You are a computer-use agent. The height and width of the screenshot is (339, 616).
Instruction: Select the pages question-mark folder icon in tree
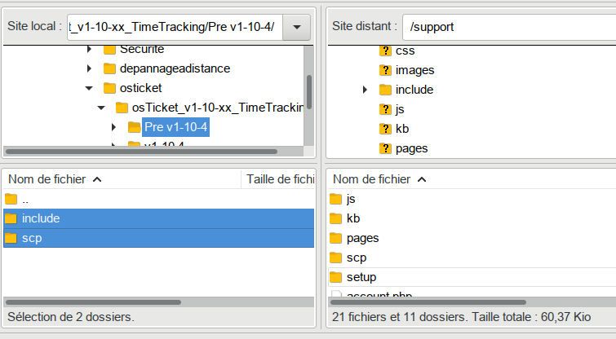(x=386, y=148)
